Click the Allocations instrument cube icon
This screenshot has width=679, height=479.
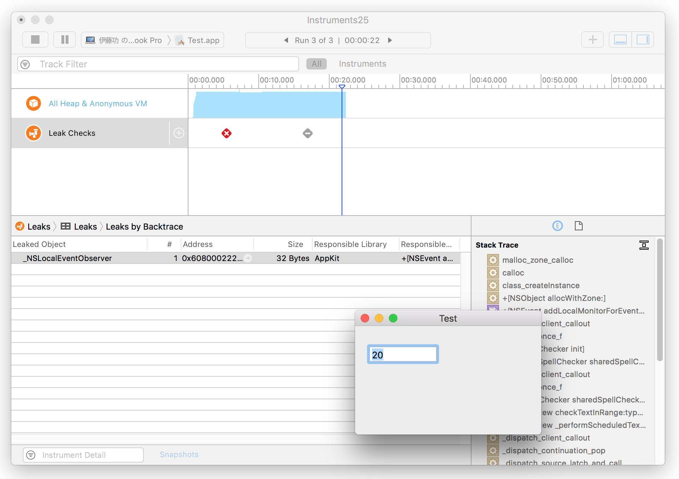[x=34, y=103]
